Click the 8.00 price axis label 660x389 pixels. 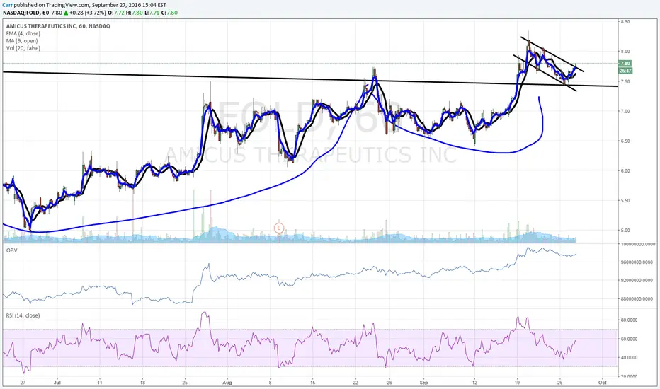pos(625,52)
